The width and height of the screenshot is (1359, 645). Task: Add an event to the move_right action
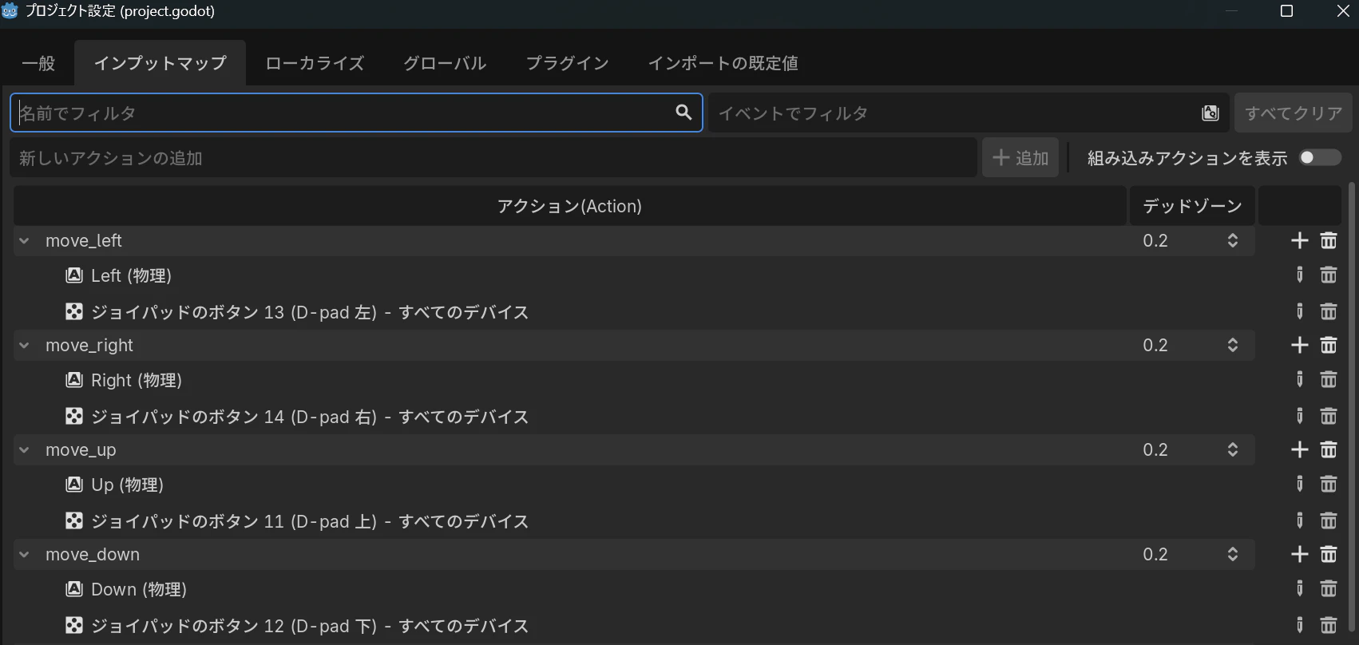pyautogui.click(x=1300, y=345)
